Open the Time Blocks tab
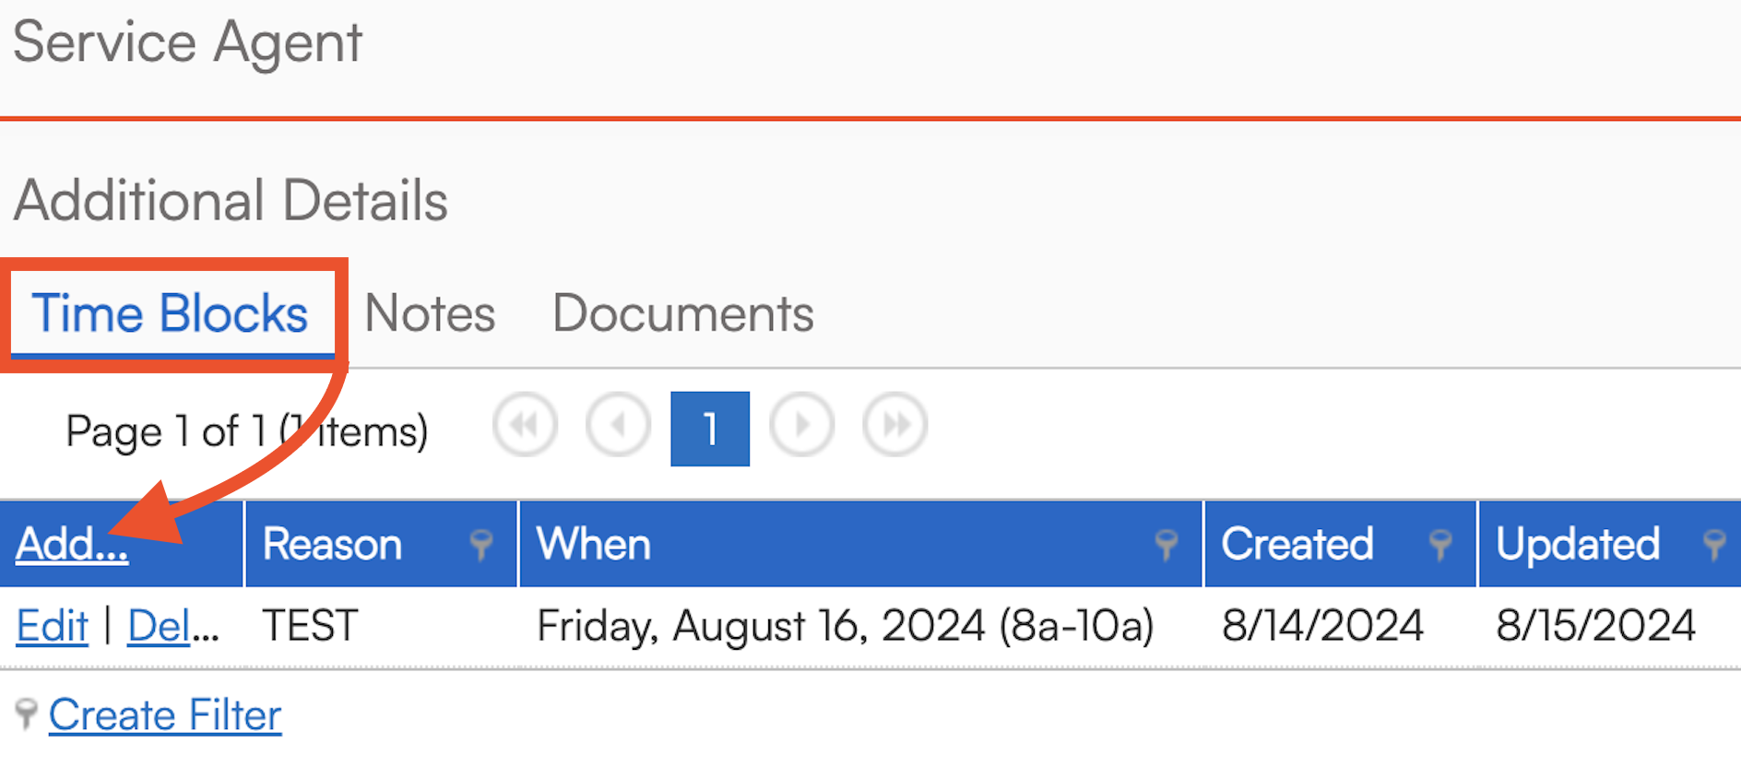 pyautogui.click(x=170, y=313)
